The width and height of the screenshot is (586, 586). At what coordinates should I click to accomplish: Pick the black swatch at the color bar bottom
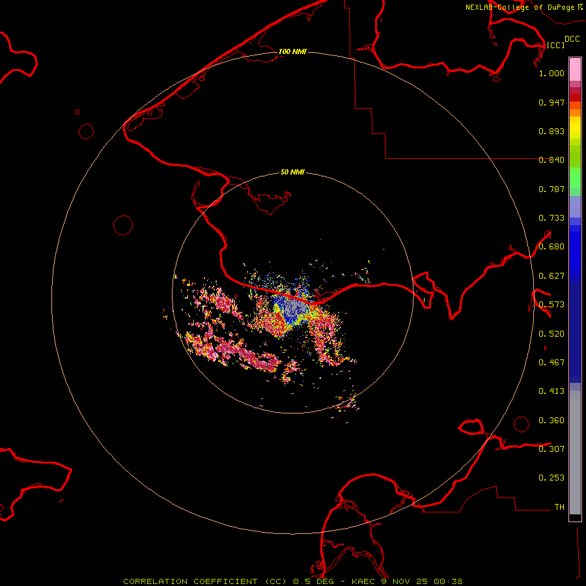coord(575,518)
